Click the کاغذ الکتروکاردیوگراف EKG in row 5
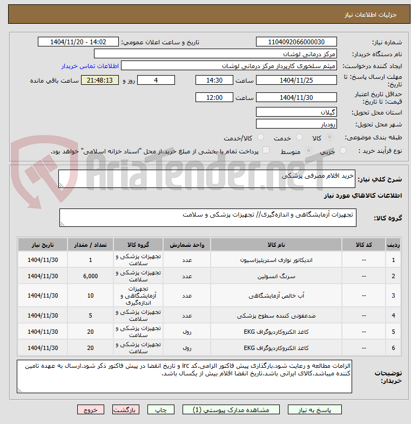This screenshot has height=424, width=411. [276, 332]
